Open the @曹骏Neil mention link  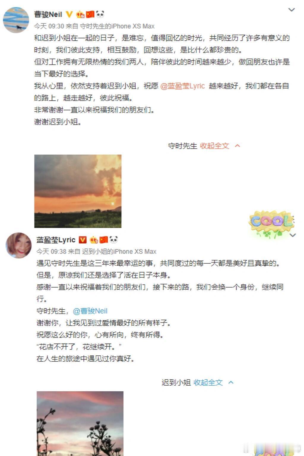pyautogui.click(x=90, y=311)
